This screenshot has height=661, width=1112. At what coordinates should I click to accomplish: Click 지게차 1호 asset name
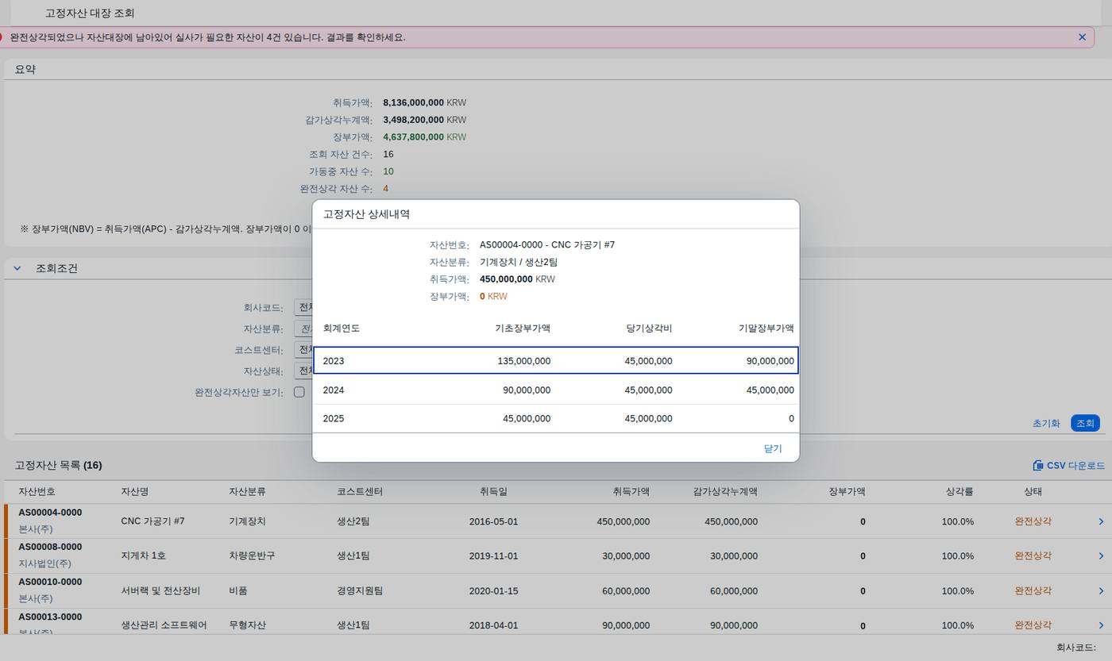click(x=143, y=556)
